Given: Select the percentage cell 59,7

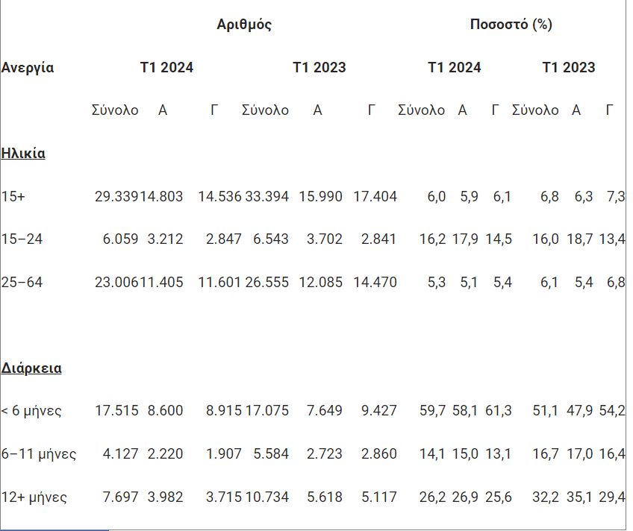Looking at the screenshot, I should coord(432,411).
